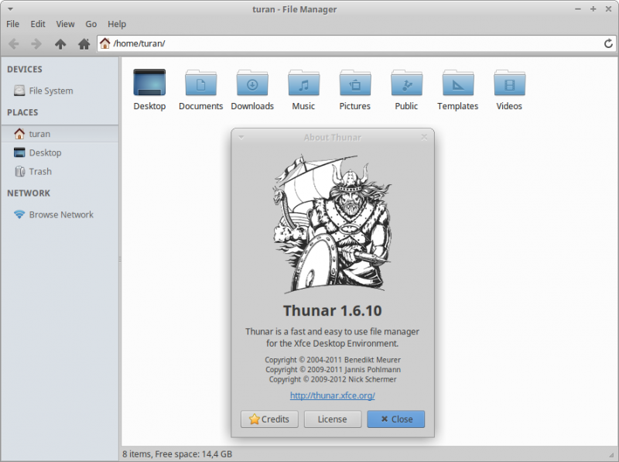This screenshot has height=462, width=619.
Task: Open the Templates folder
Action: pos(457,90)
